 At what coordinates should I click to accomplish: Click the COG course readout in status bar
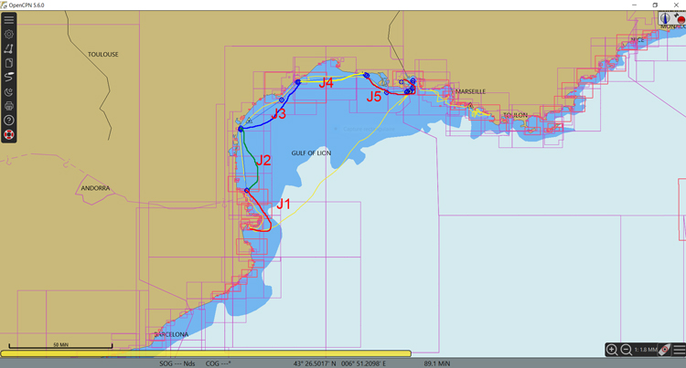coord(218,363)
